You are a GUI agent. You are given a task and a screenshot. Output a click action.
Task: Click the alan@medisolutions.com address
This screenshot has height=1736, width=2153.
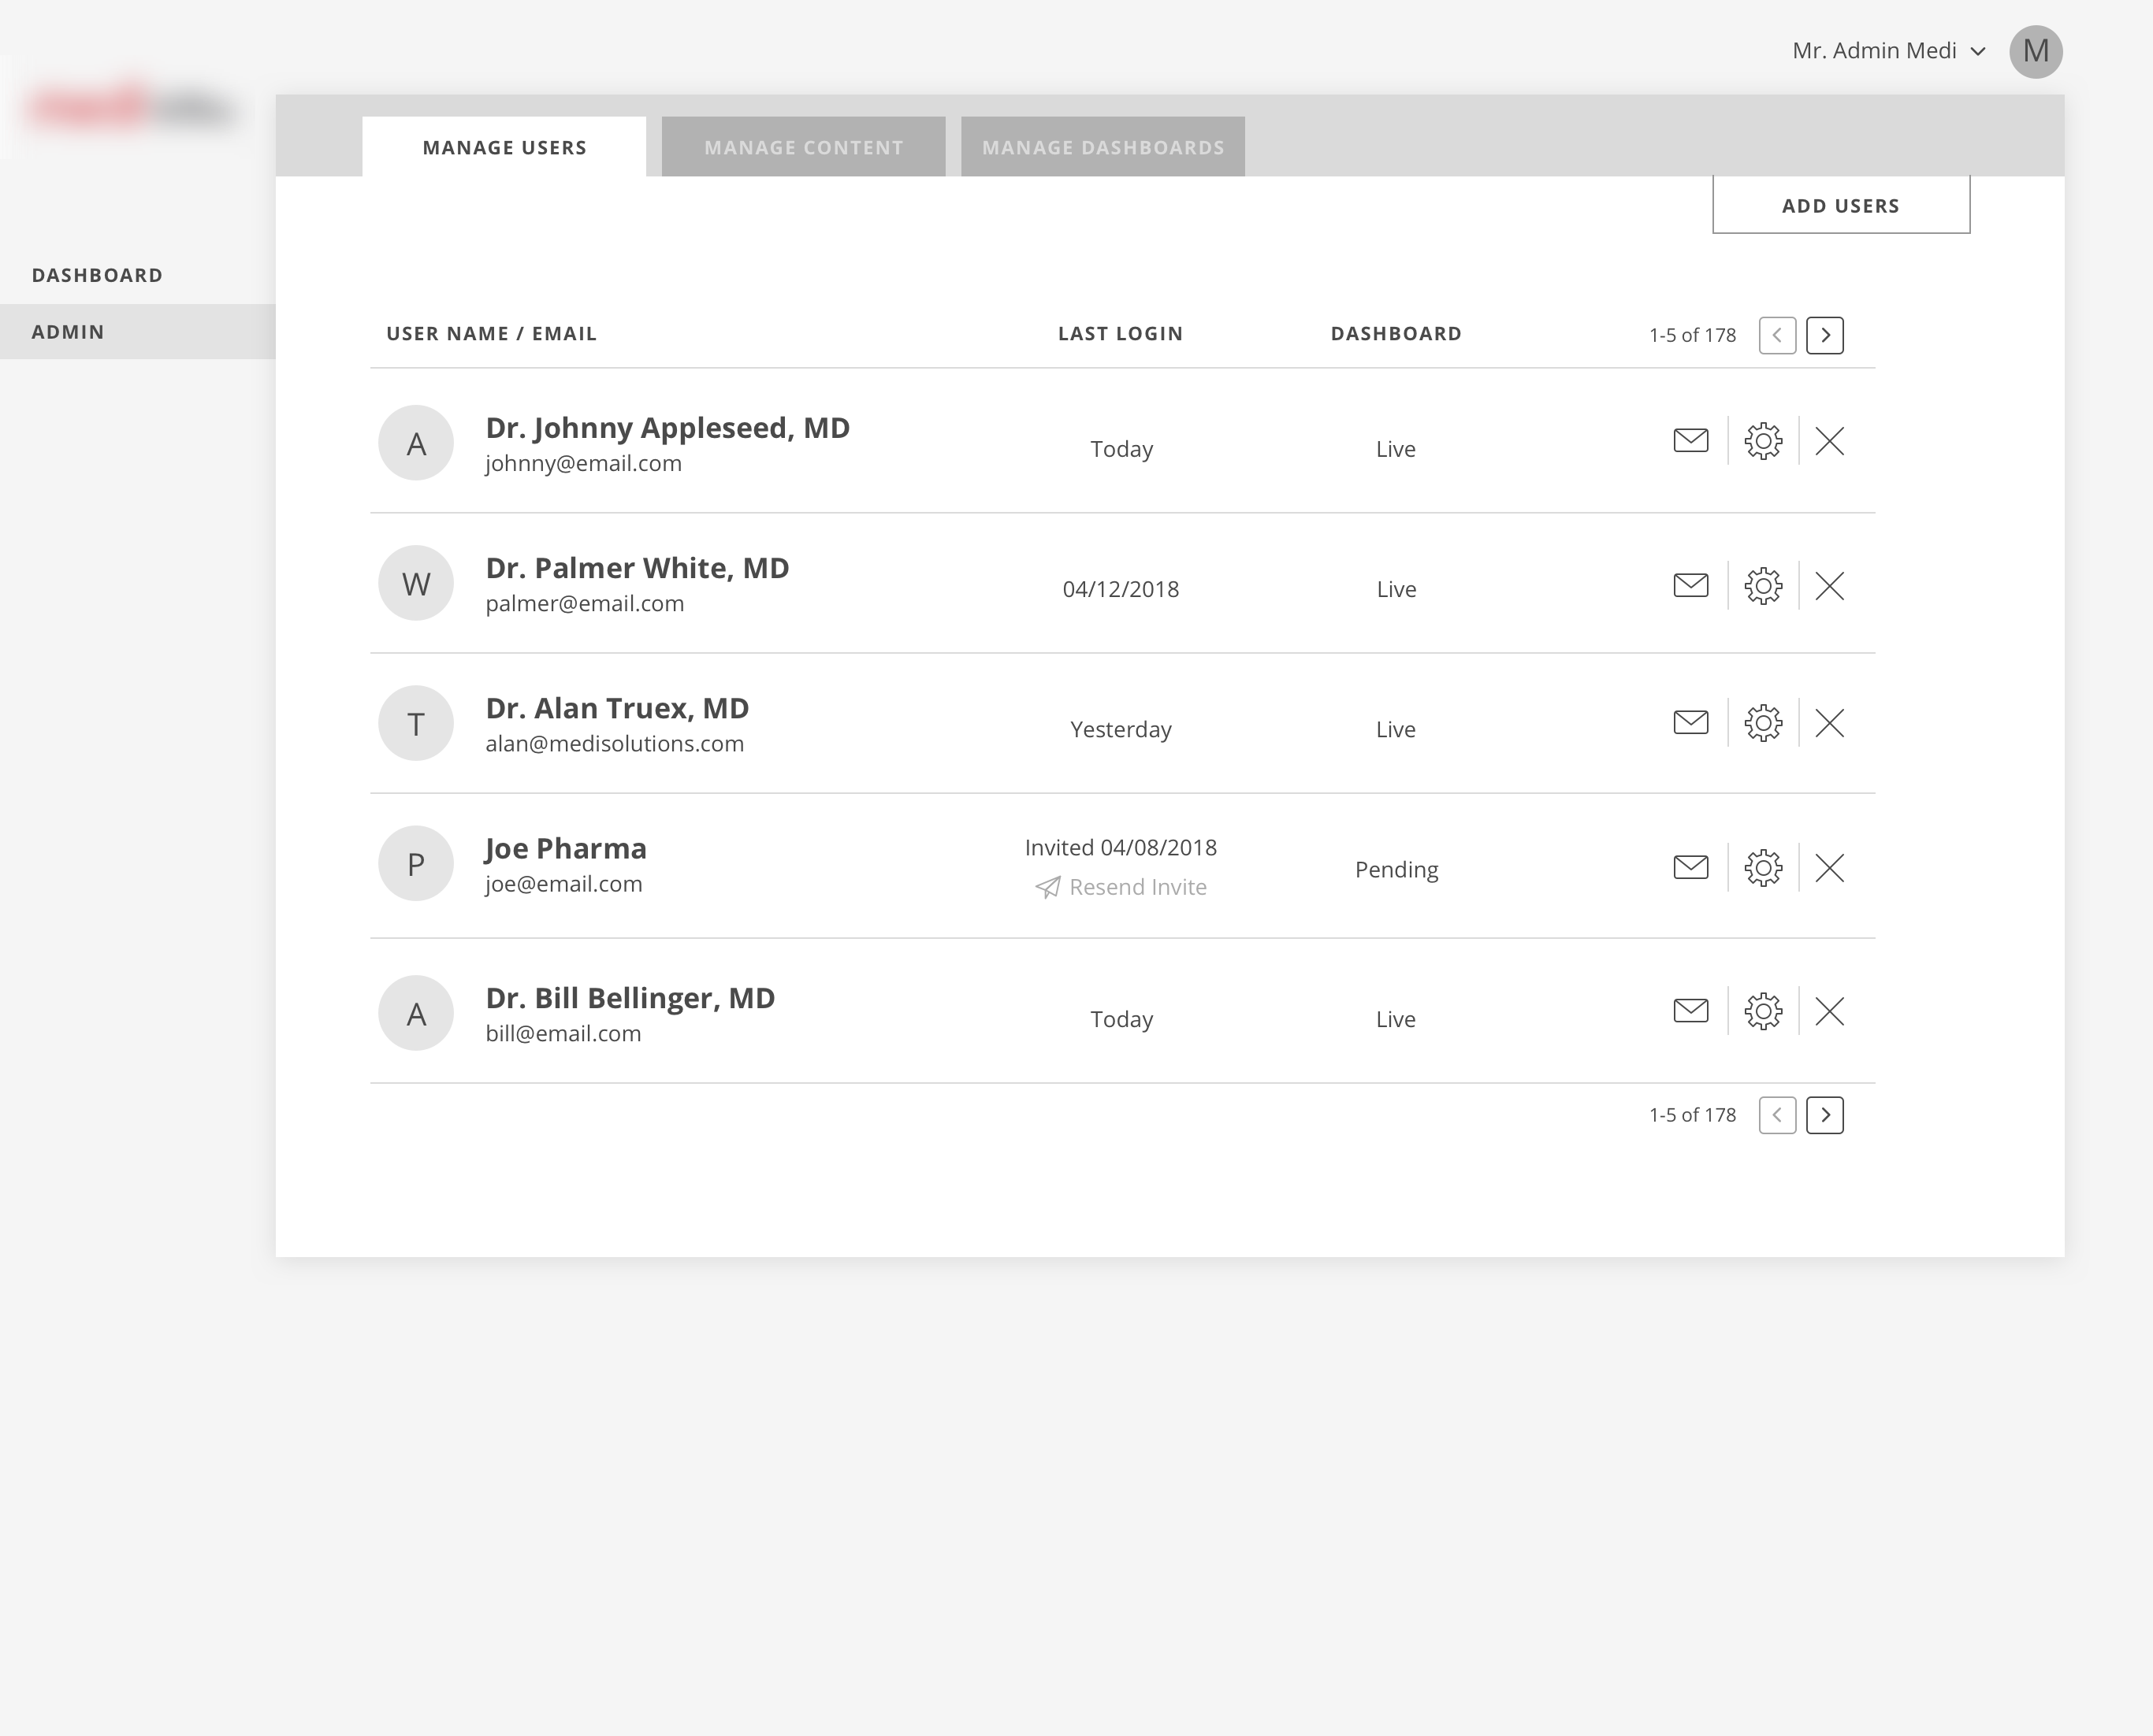(614, 744)
